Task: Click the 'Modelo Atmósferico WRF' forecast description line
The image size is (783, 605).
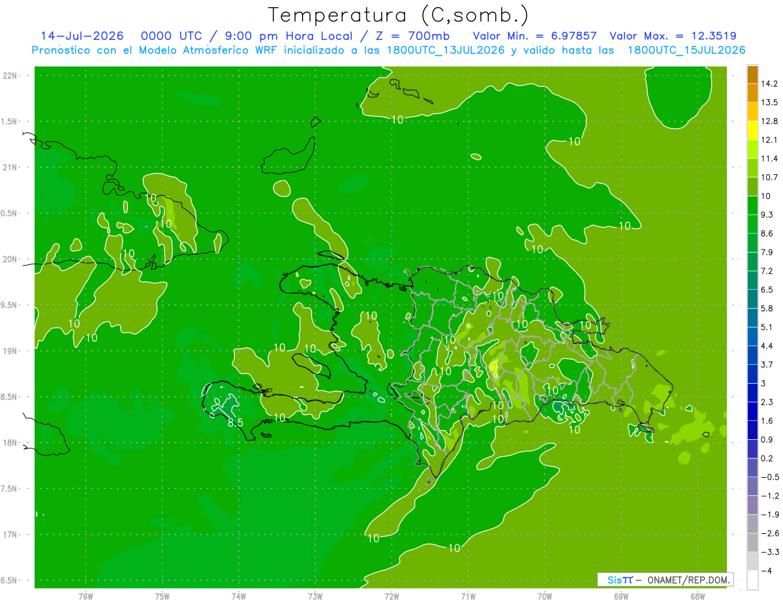Action: pyautogui.click(x=388, y=50)
